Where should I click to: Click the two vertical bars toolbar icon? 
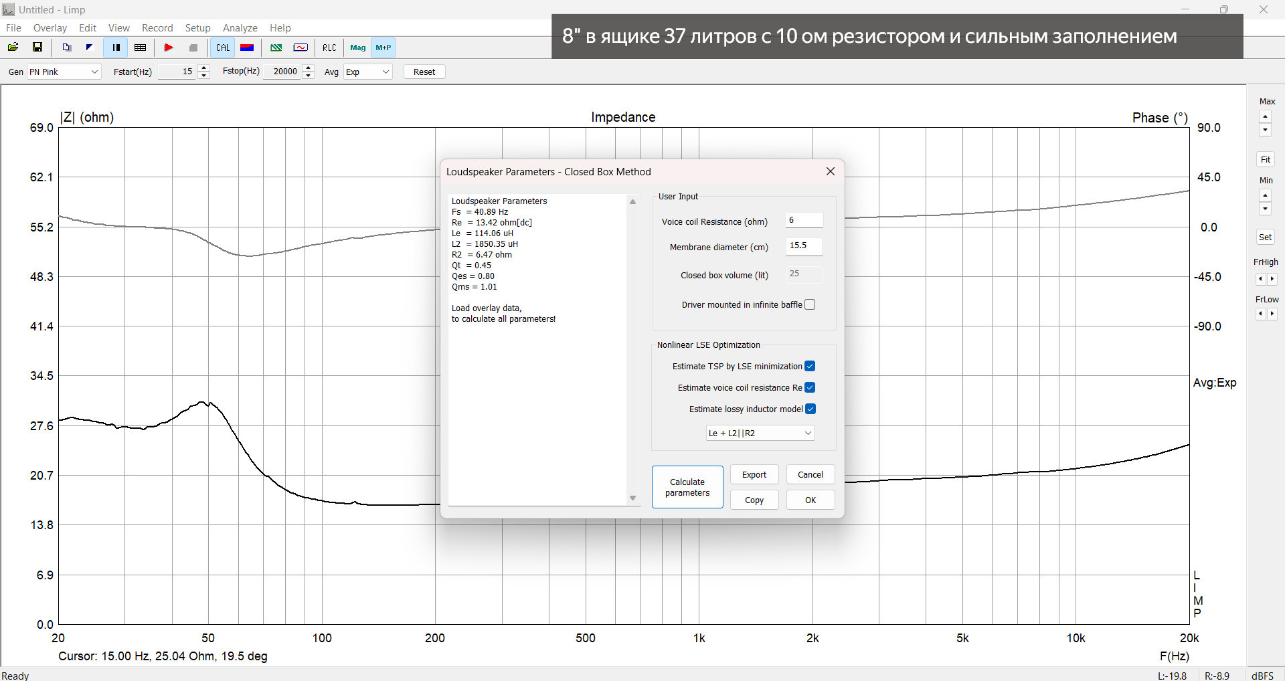(116, 47)
